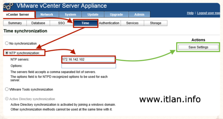Open the Summary sub-tab
Screen dimensions: 223x119
(15, 23)
